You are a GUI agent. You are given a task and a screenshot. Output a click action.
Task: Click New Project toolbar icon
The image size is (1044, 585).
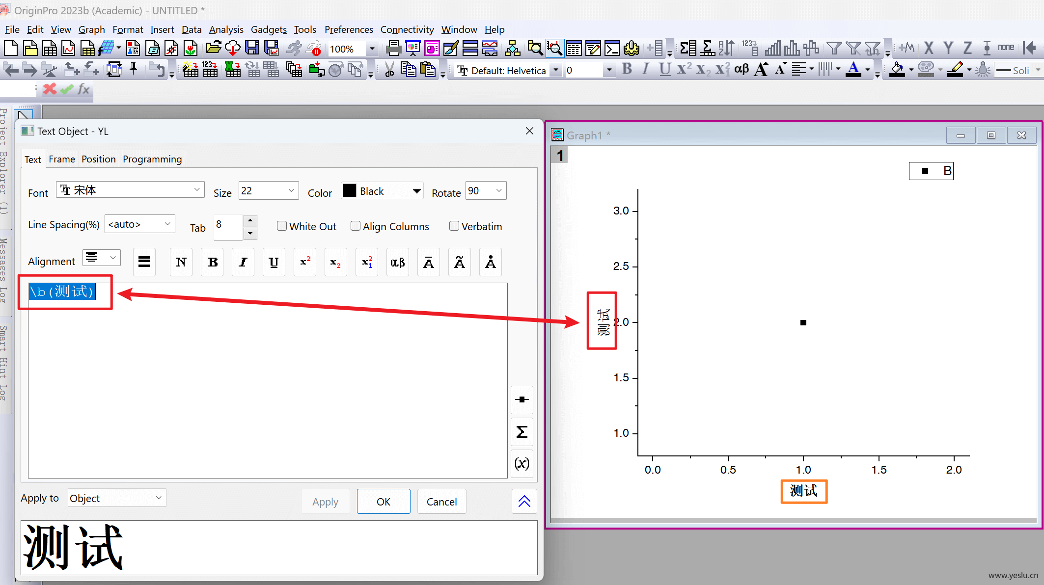click(x=11, y=48)
